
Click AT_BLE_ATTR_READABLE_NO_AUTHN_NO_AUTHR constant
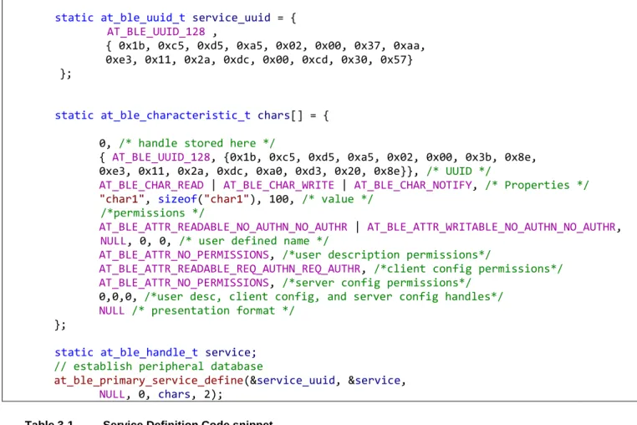pos(223,227)
